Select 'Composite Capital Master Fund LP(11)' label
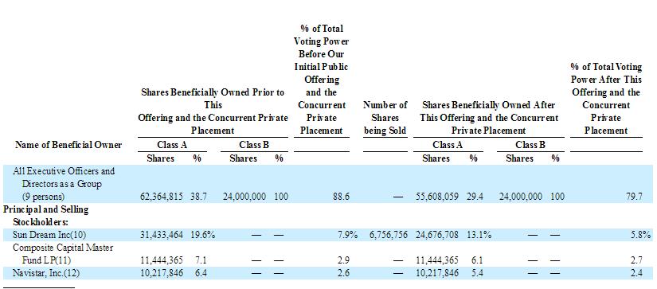The image size is (657, 289). tap(63, 254)
